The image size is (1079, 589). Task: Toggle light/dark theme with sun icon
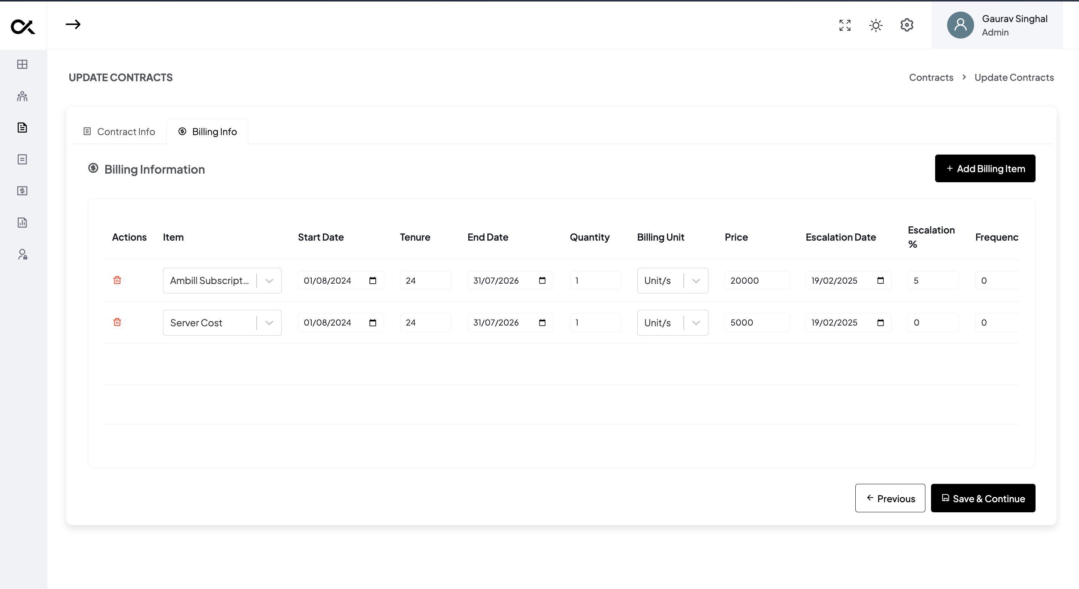coord(876,25)
